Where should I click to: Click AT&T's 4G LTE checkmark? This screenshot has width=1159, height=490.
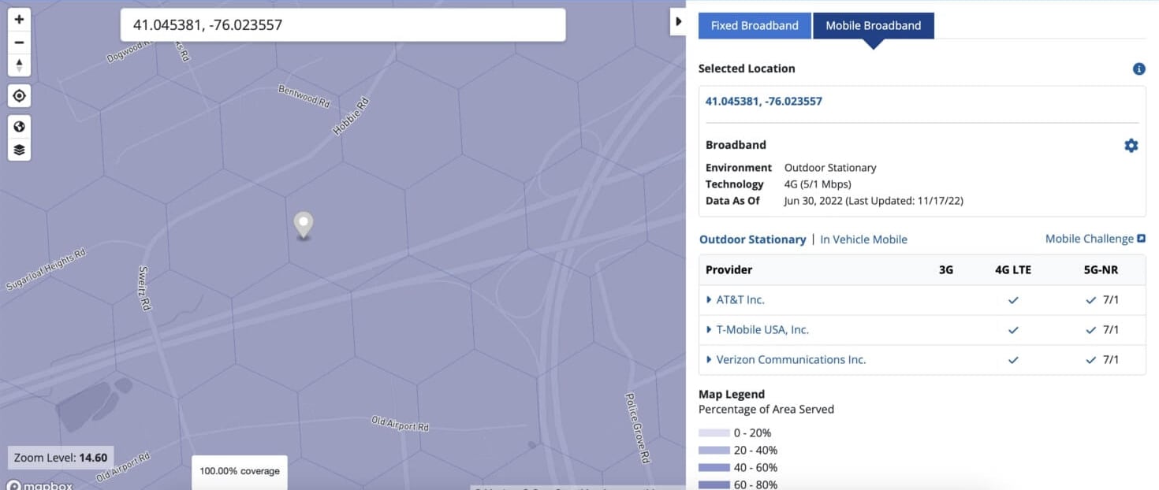pos(1013,300)
